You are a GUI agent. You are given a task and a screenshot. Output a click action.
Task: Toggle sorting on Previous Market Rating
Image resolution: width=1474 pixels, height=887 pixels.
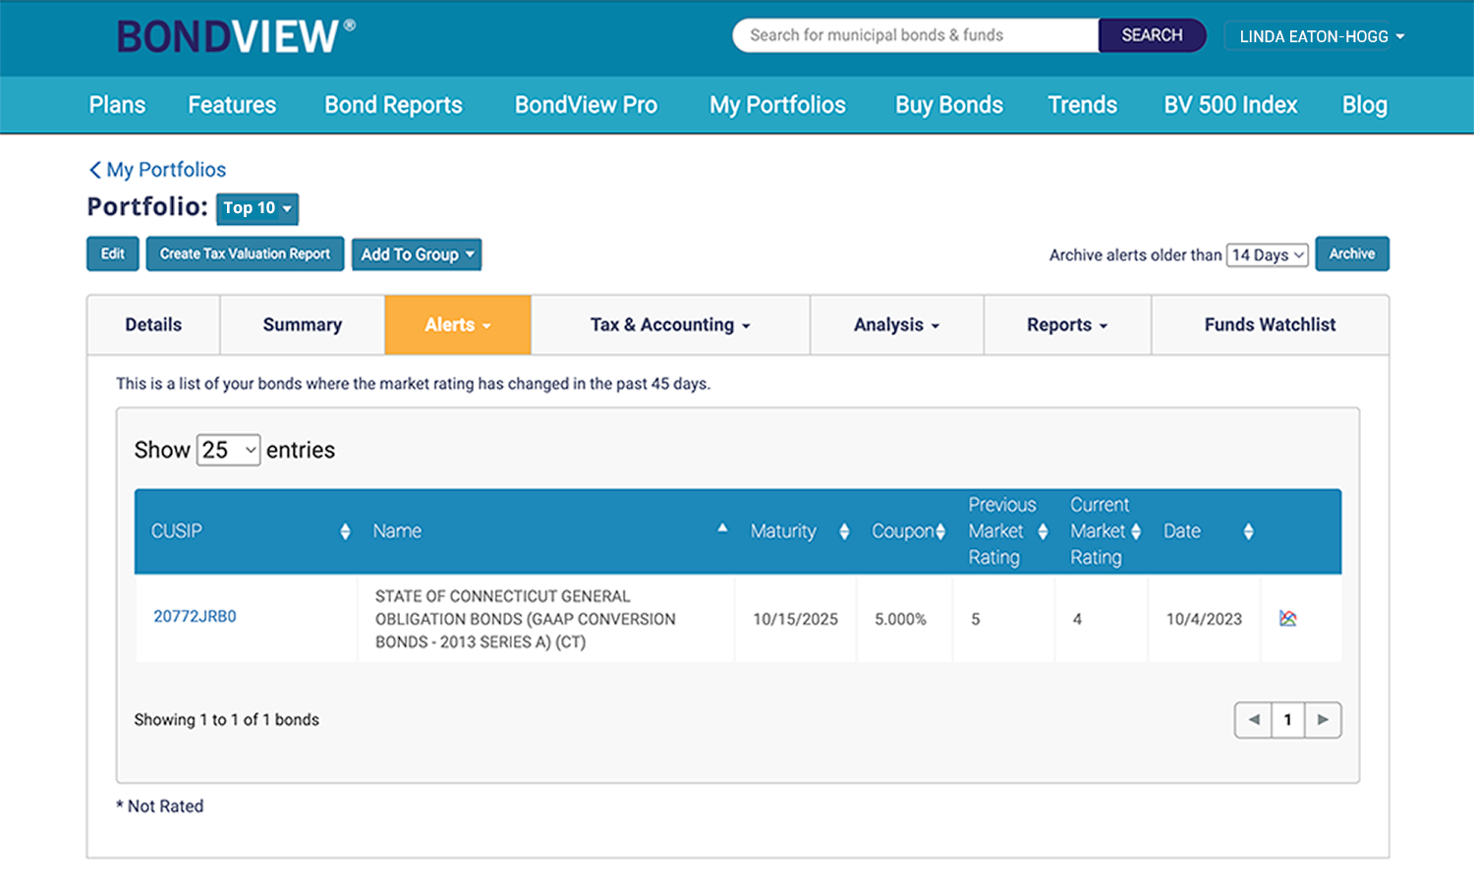pos(1045,530)
